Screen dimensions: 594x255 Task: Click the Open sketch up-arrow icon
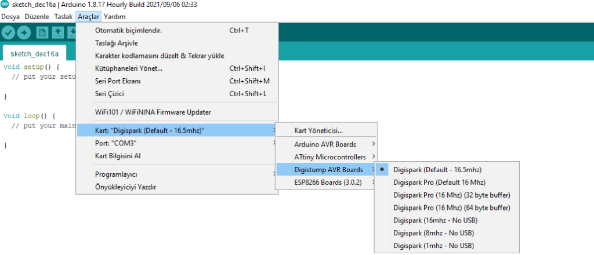57,32
